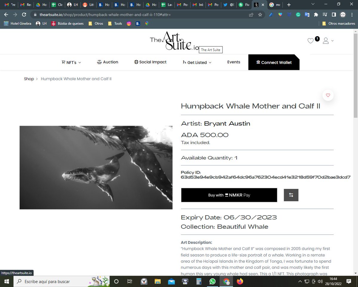Click the Collection: Beautiful Whale text
358x287 pixels.
click(225, 227)
